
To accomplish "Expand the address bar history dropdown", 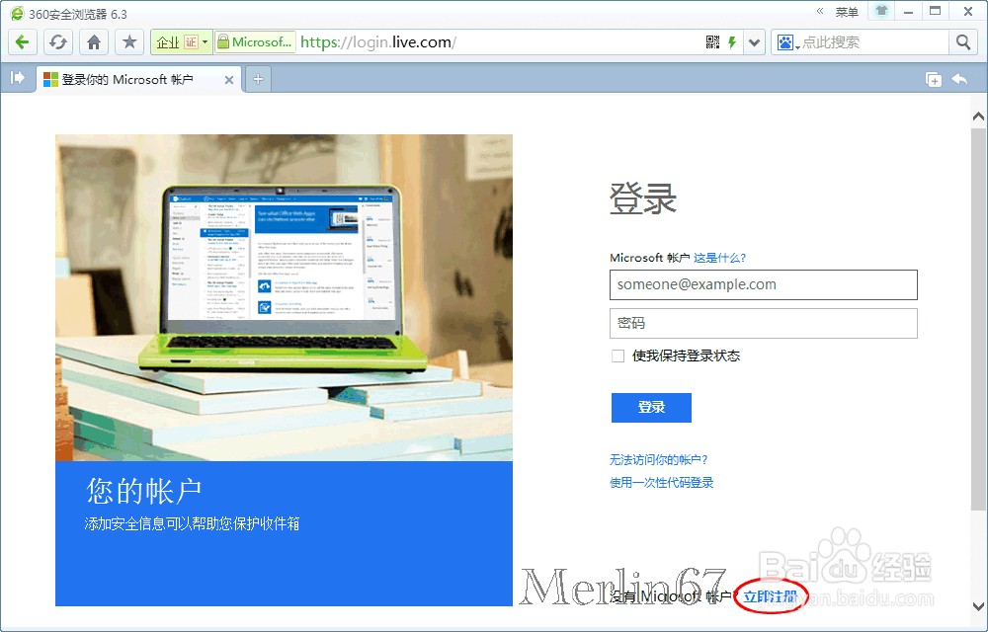I will click(x=754, y=42).
